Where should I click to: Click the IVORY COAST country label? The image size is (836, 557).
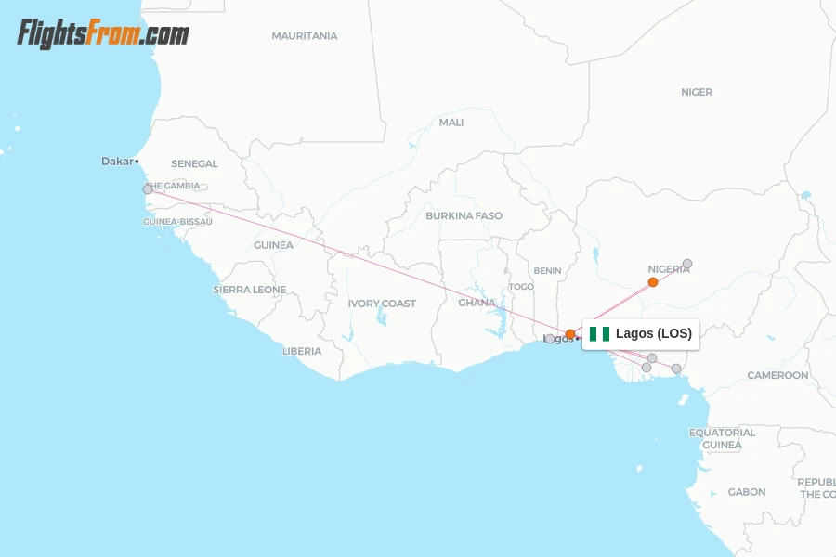point(382,304)
